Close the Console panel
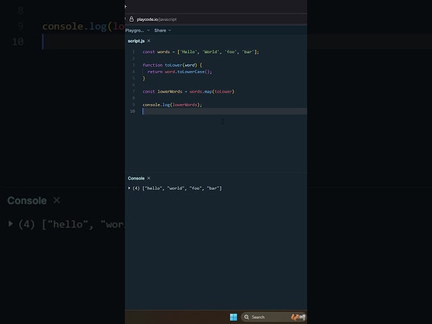This screenshot has height=324, width=432. pos(148,178)
